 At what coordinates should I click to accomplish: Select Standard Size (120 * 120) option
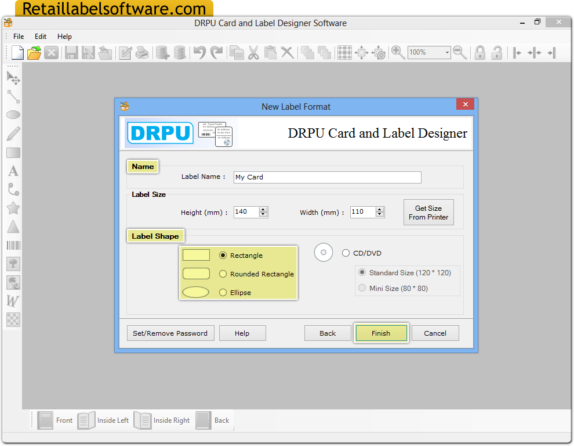pyautogui.click(x=362, y=272)
